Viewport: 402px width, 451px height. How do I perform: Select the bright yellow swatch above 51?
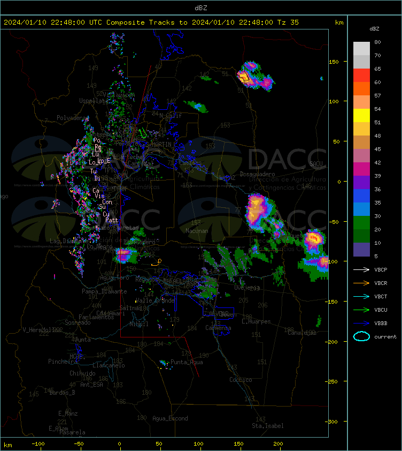361,115
